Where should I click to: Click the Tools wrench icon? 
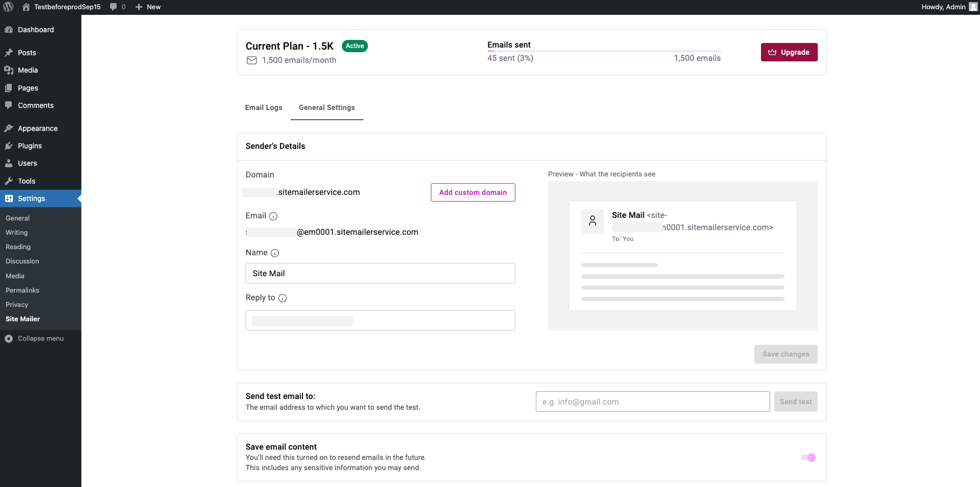pyautogui.click(x=9, y=181)
